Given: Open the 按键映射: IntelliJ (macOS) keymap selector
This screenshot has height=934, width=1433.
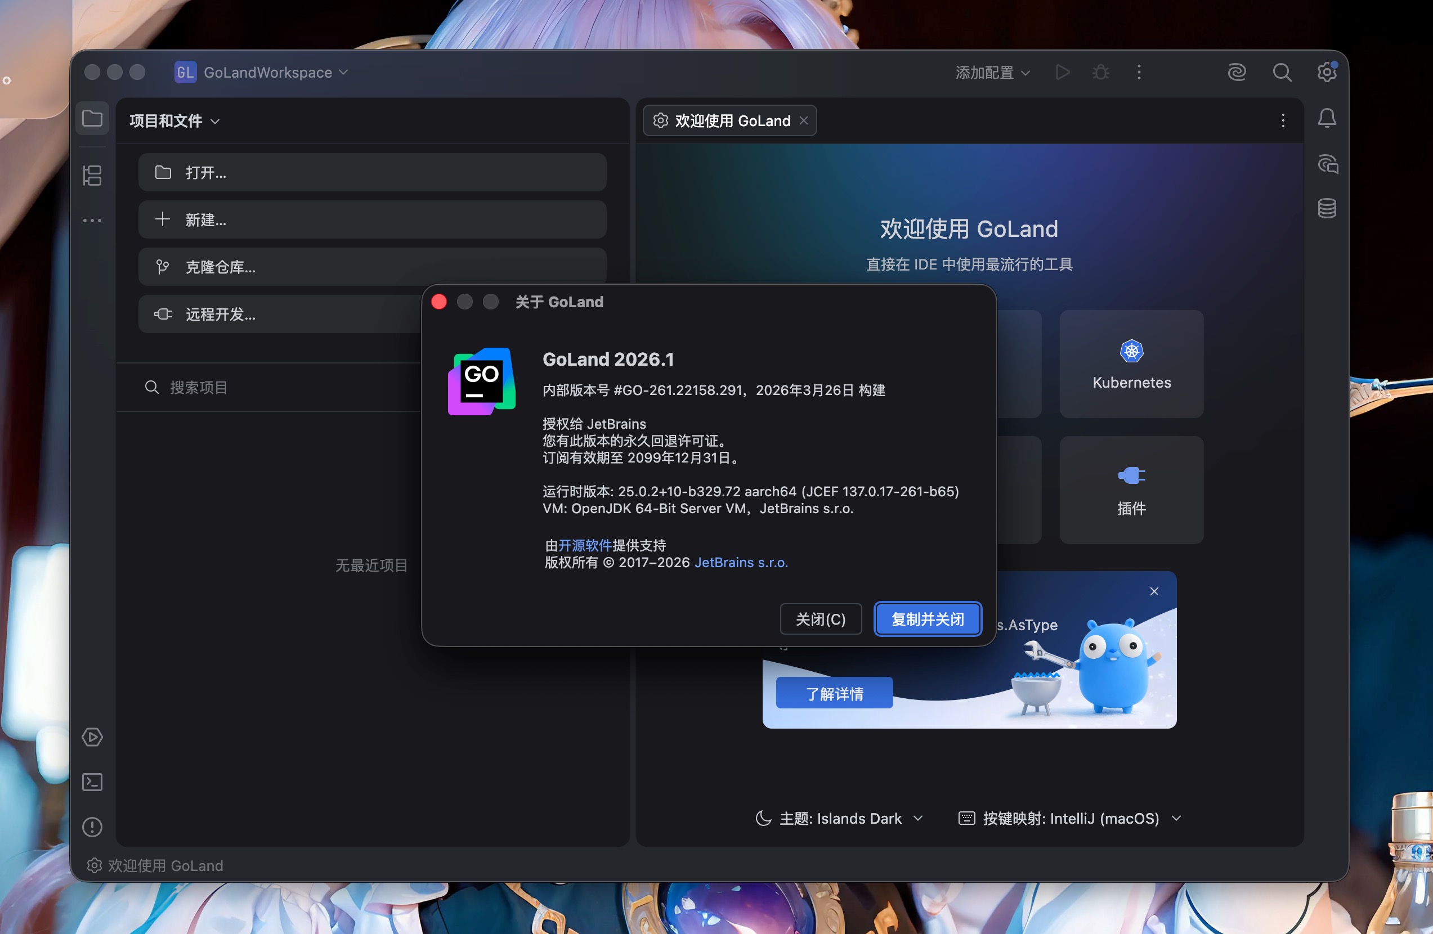Looking at the screenshot, I should pyautogui.click(x=1069, y=818).
